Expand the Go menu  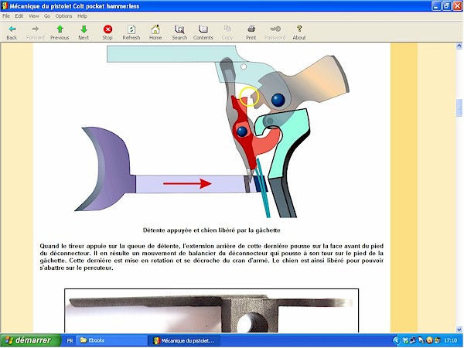pyautogui.click(x=46, y=16)
